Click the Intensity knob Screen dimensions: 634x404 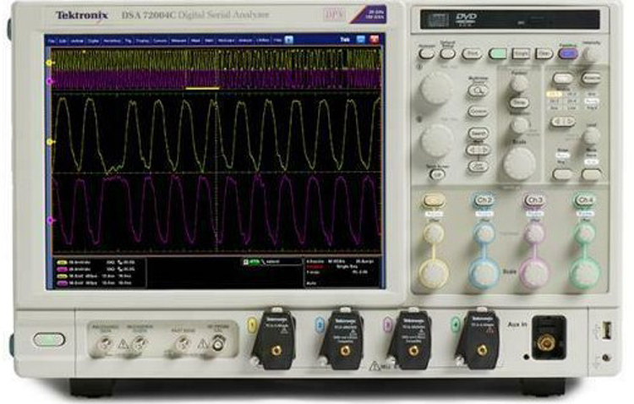click(592, 54)
